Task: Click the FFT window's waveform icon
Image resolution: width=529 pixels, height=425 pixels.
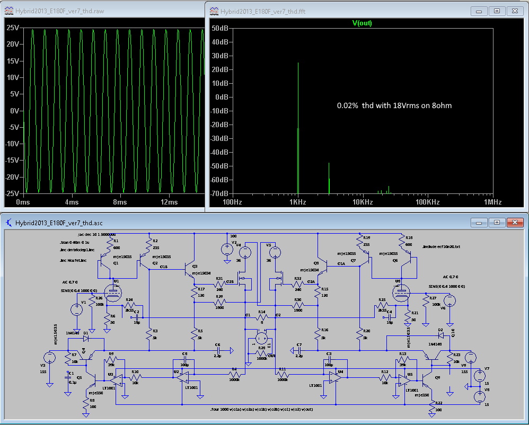Action: (x=214, y=11)
